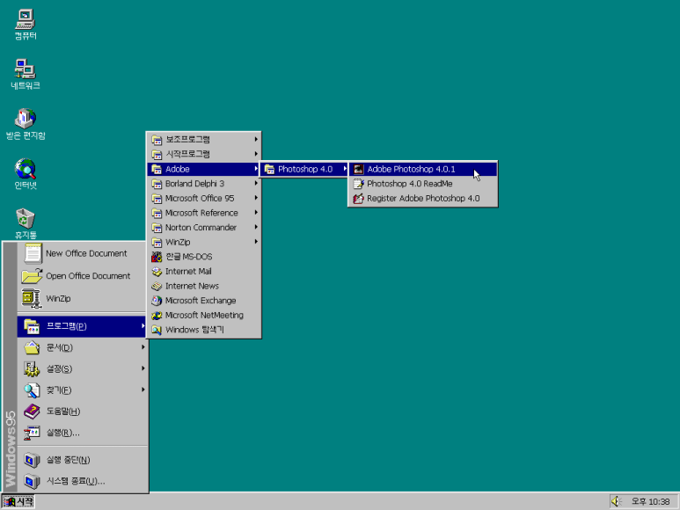Launch Internet Mail icon
The image size is (680, 510).
coord(157,272)
